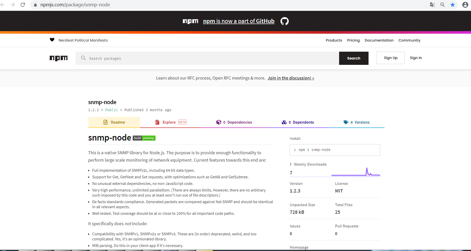Image resolution: width=471 pixels, height=251 pixels.
Task: Click the bookmark star icon
Action: coord(452,5)
